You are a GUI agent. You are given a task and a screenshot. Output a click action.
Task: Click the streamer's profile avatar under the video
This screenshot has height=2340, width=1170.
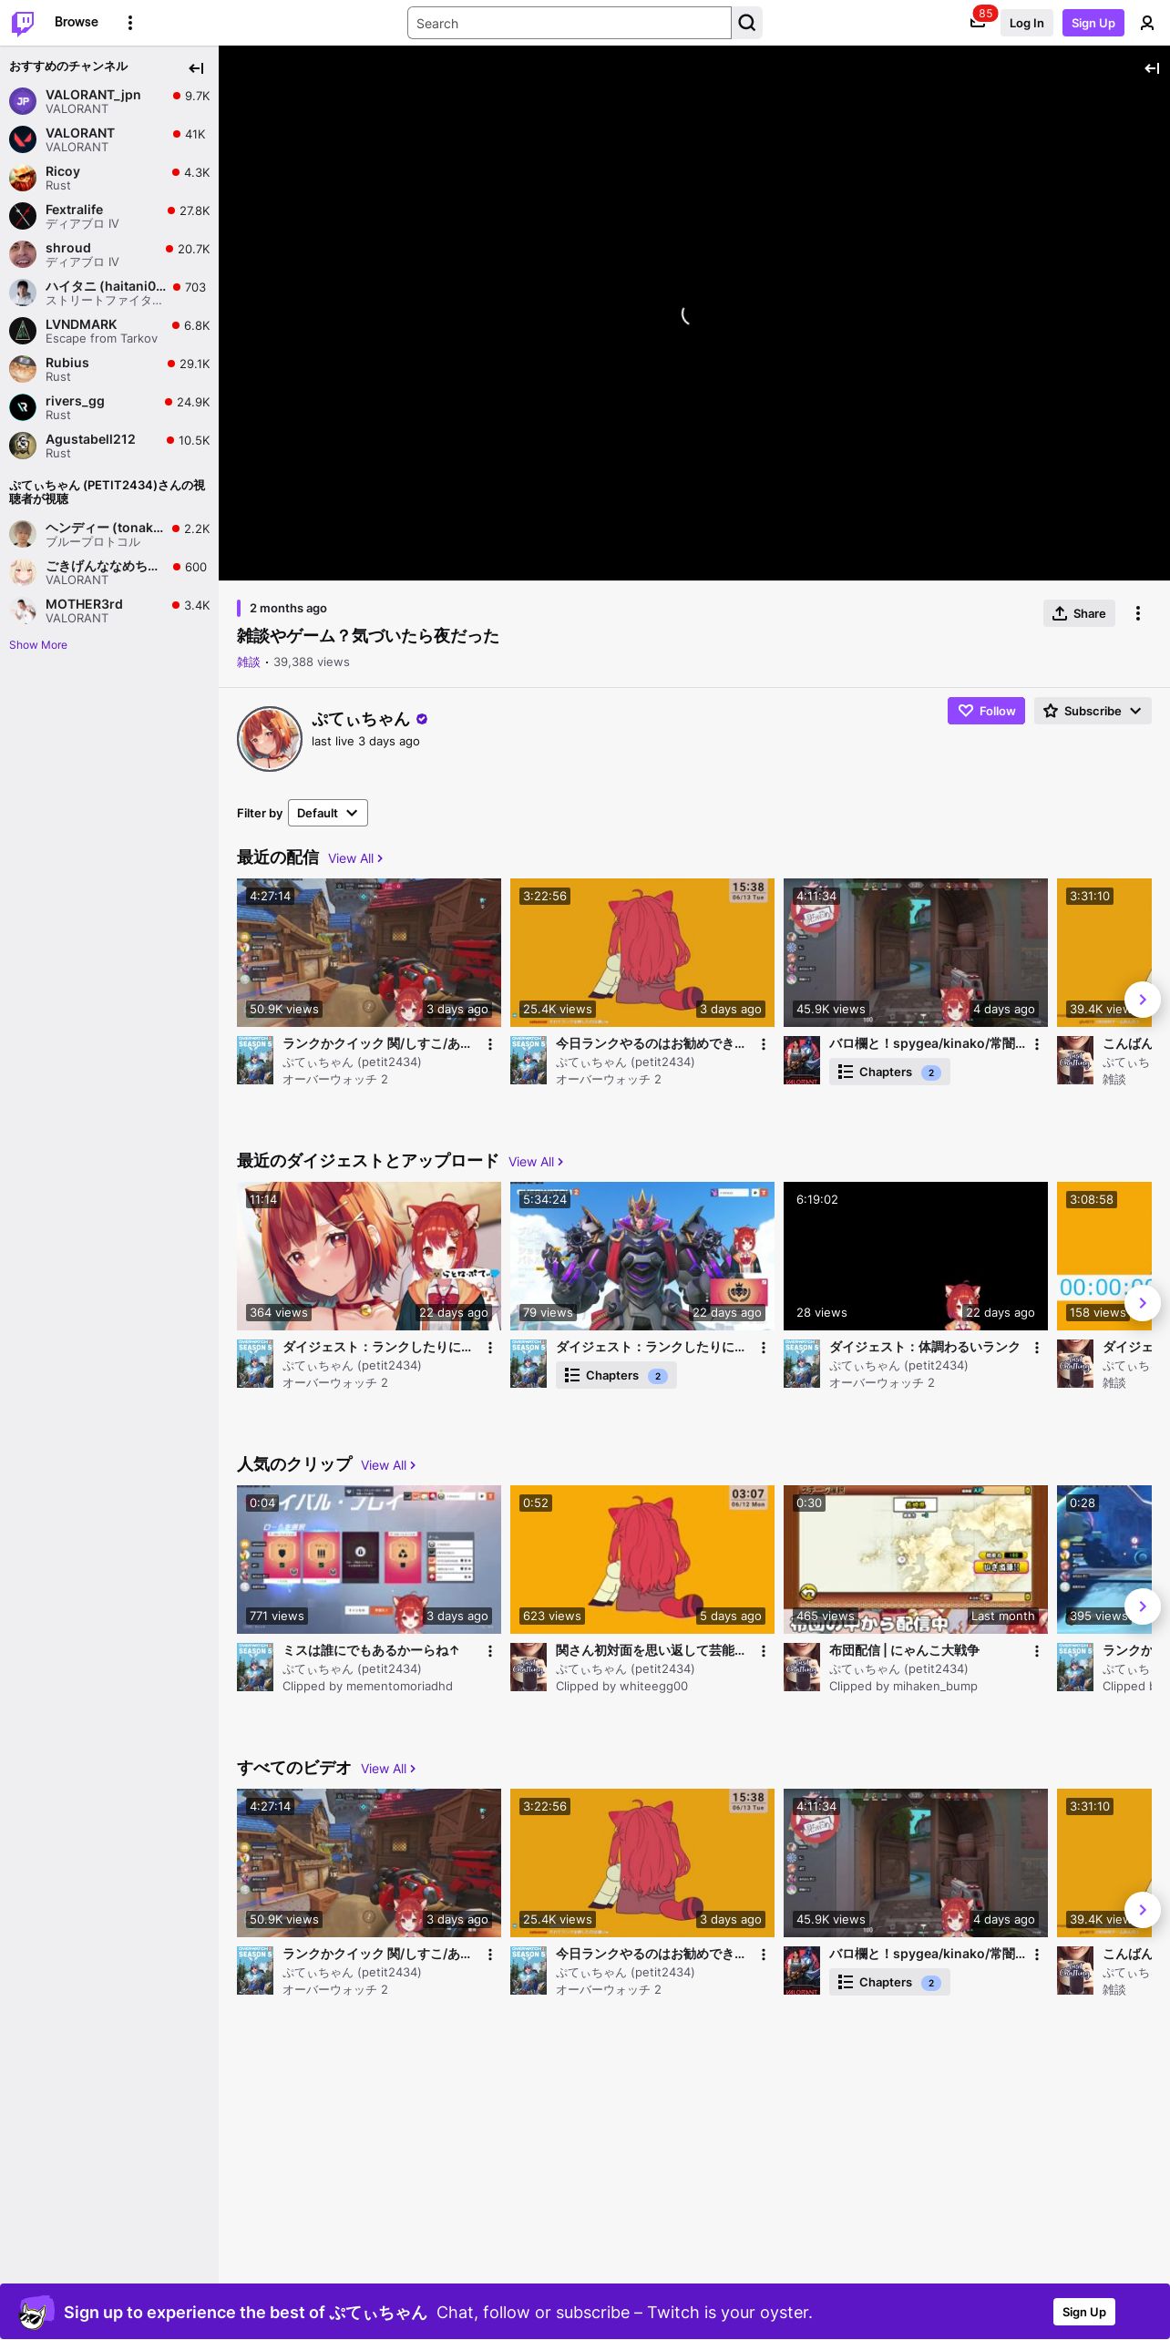pos(270,739)
